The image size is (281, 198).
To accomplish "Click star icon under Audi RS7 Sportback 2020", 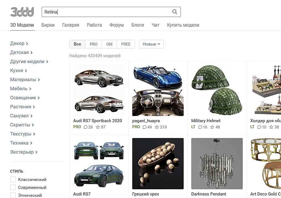I will 98,127.
